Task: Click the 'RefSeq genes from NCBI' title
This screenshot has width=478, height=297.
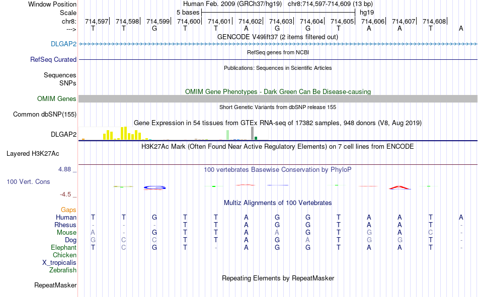Action: pos(278,52)
